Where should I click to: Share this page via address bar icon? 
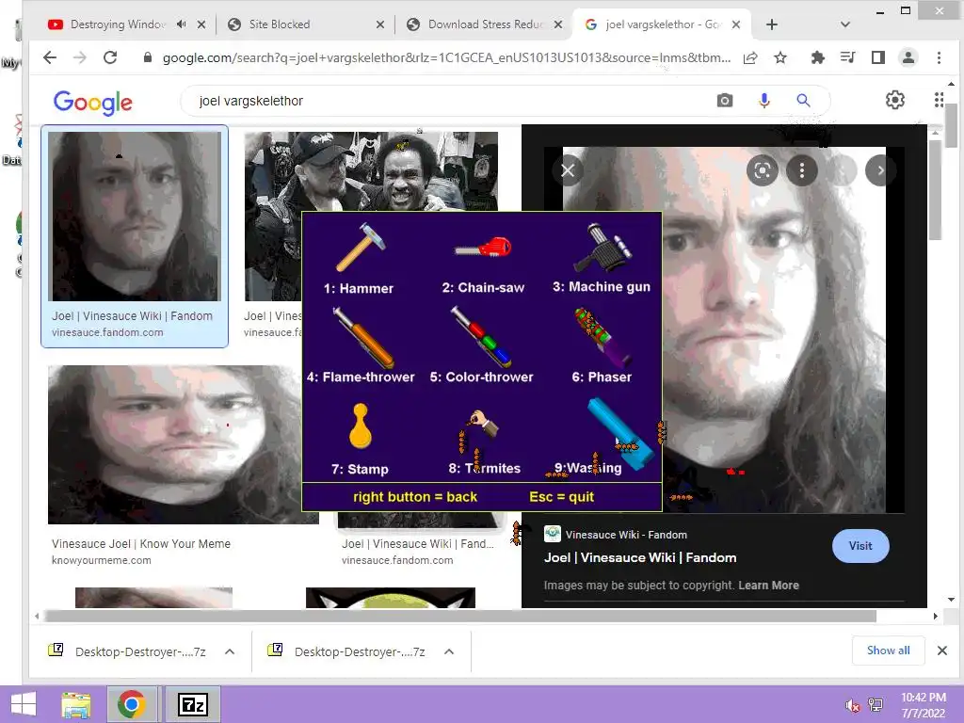(750, 57)
